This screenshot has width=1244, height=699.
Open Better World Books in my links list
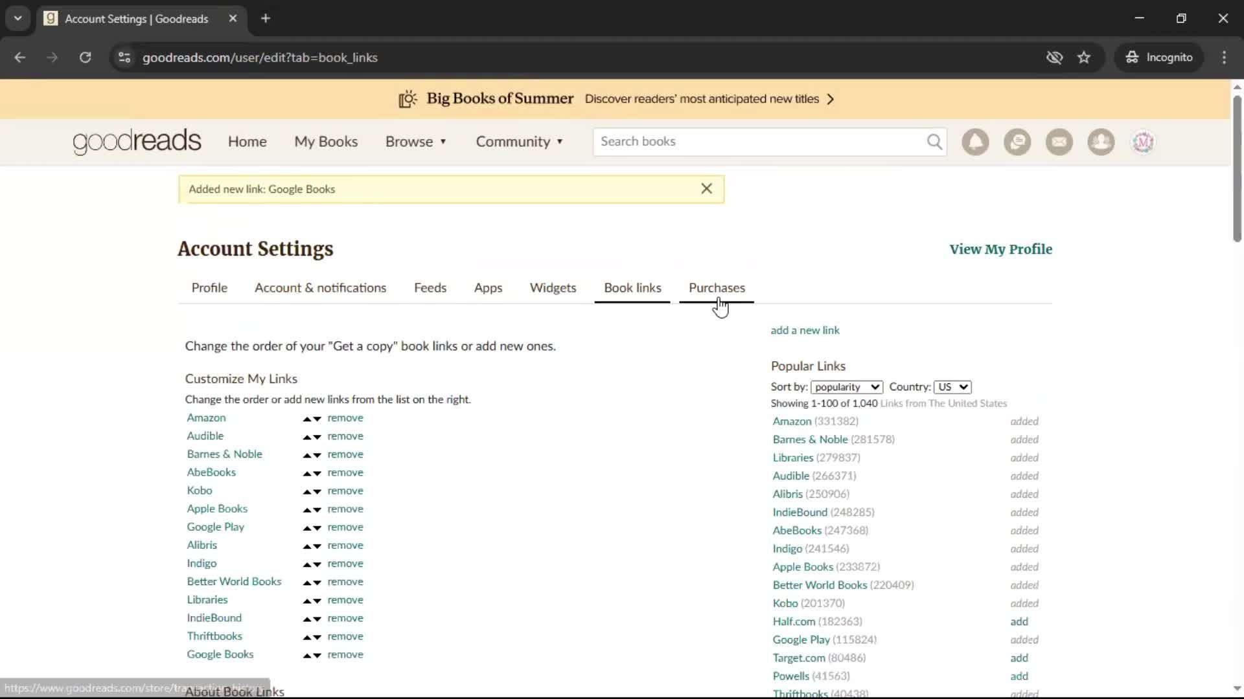click(x=234, y=581)
